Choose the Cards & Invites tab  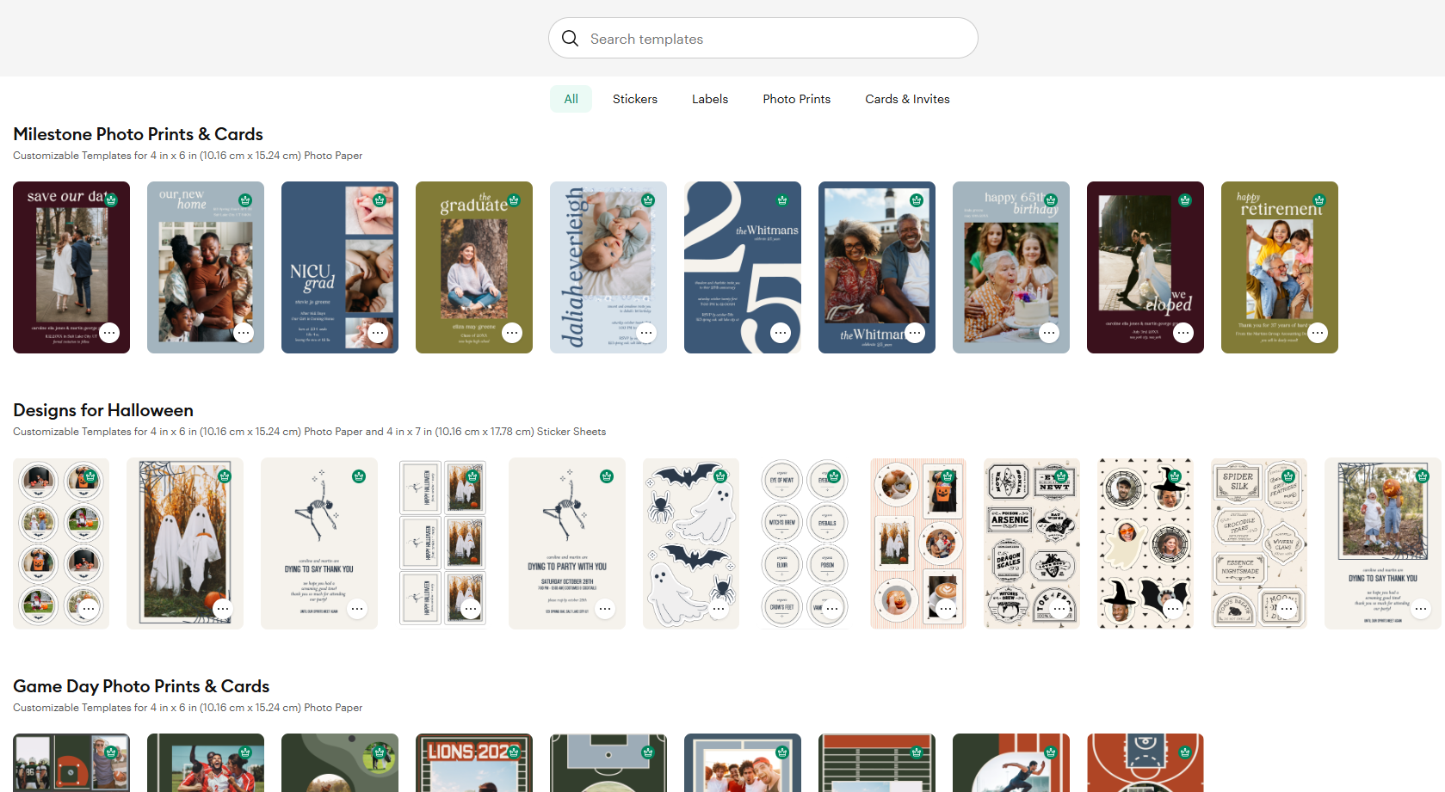click(x=907, y=99)
